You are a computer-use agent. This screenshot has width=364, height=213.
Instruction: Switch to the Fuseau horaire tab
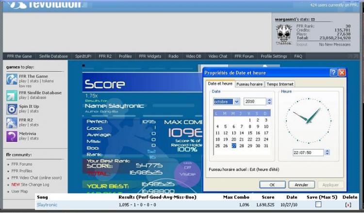[248, 84]
